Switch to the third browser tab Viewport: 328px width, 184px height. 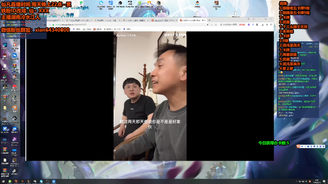click(107, 20)
